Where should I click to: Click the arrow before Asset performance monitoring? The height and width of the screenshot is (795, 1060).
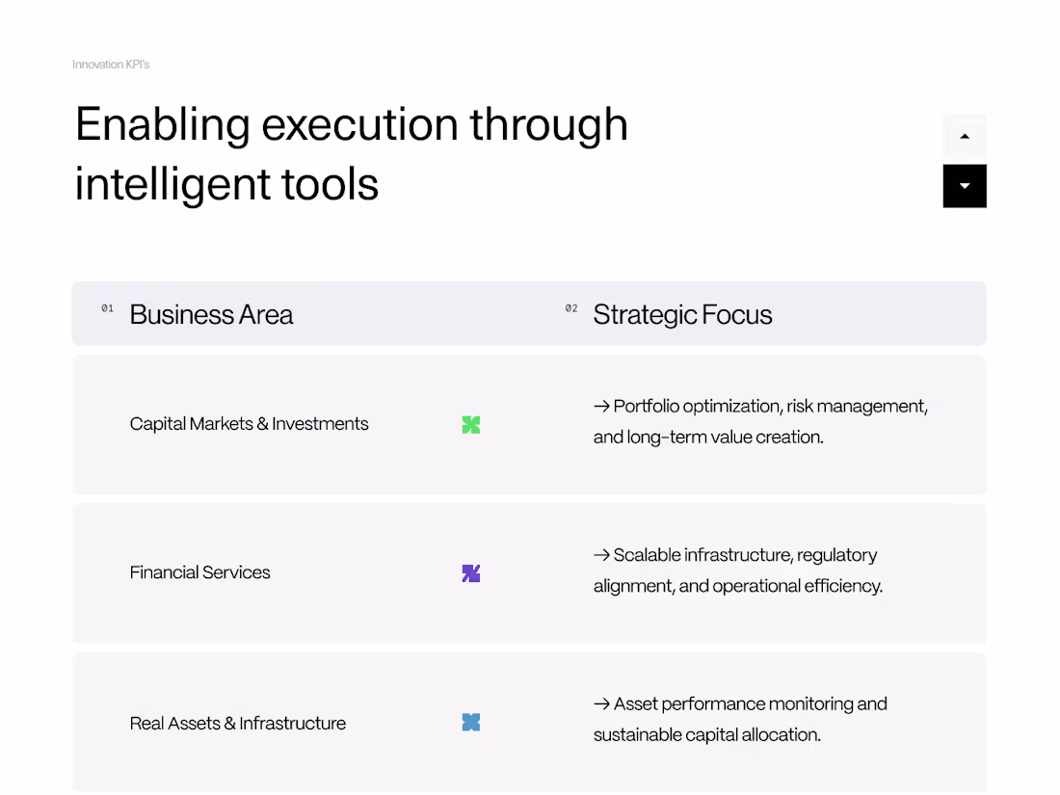[602, 704]
